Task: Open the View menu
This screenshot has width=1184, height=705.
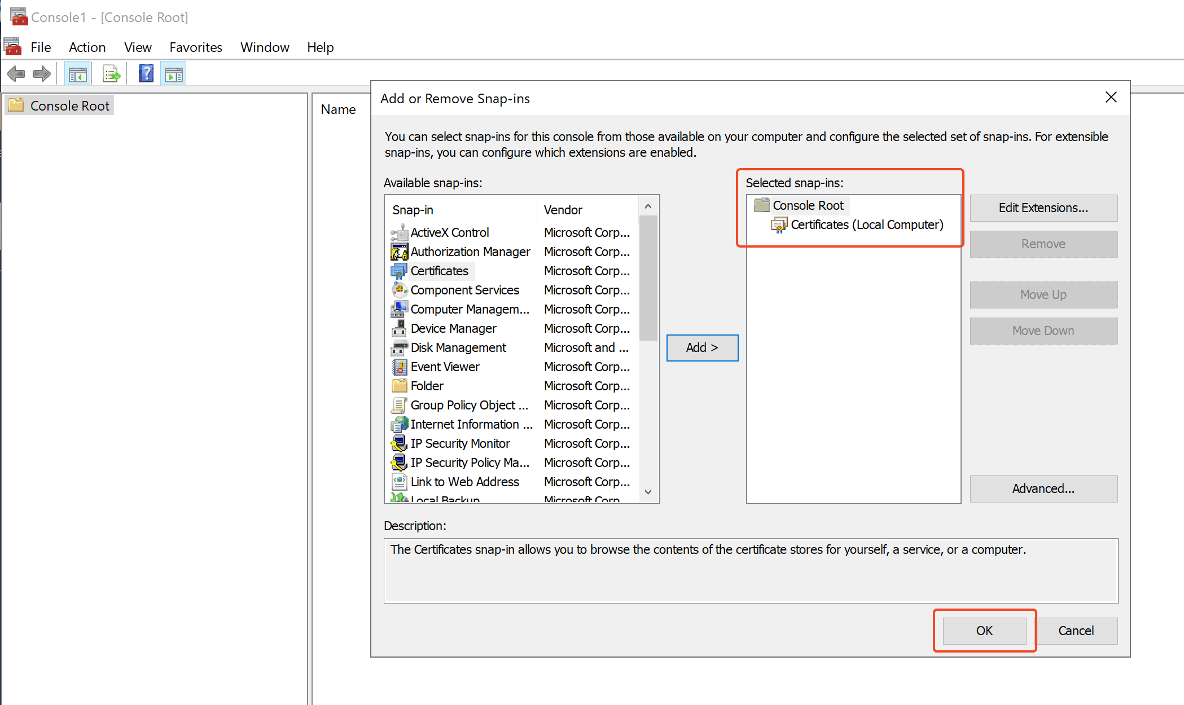Action: coord(138,47)
